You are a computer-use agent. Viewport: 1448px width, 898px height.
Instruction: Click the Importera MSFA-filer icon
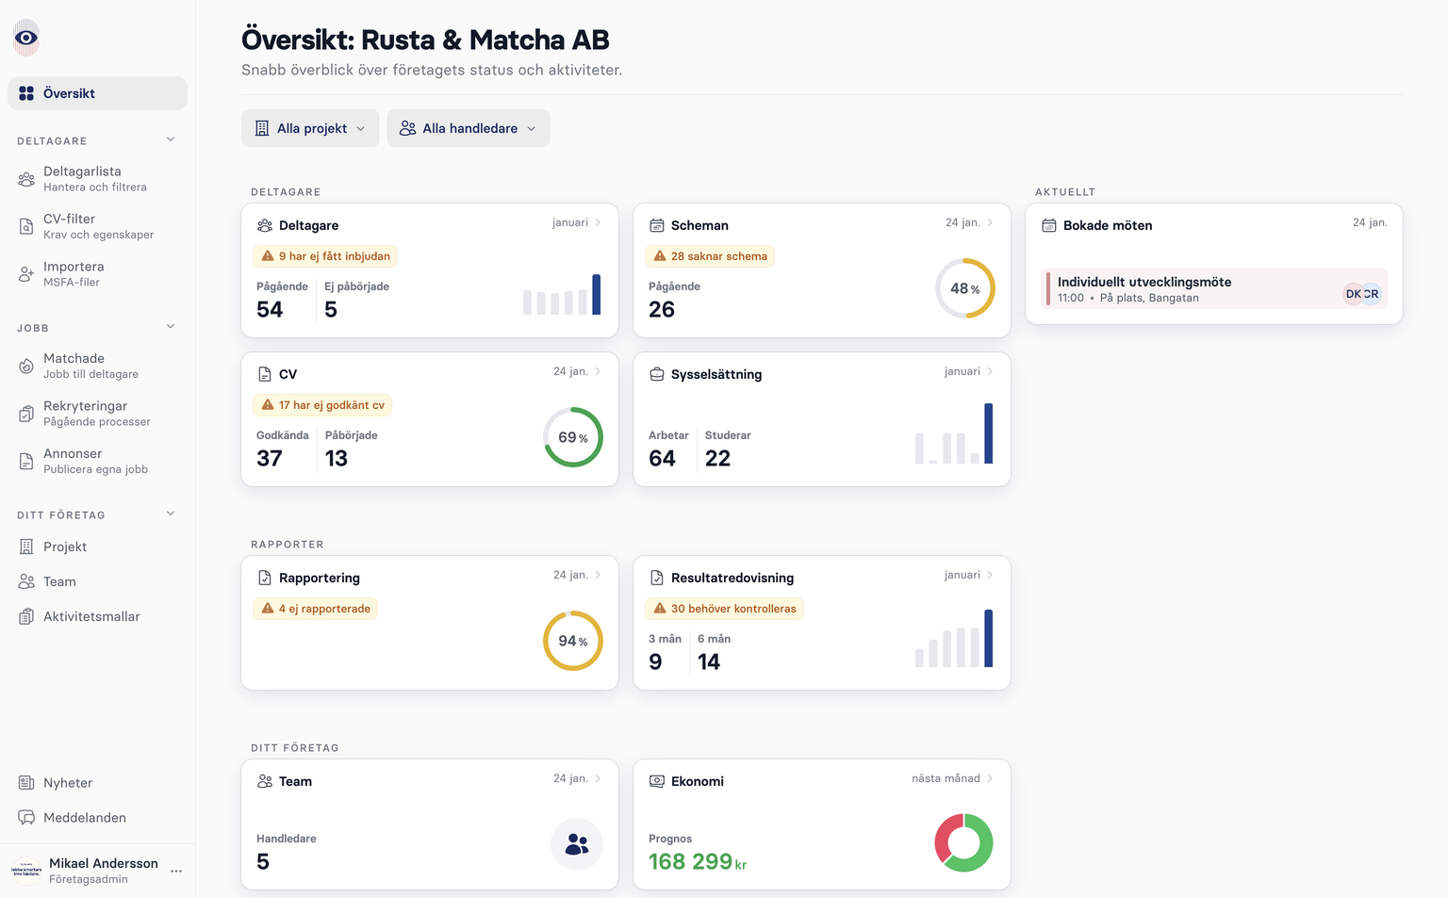[x=25, y=273]
